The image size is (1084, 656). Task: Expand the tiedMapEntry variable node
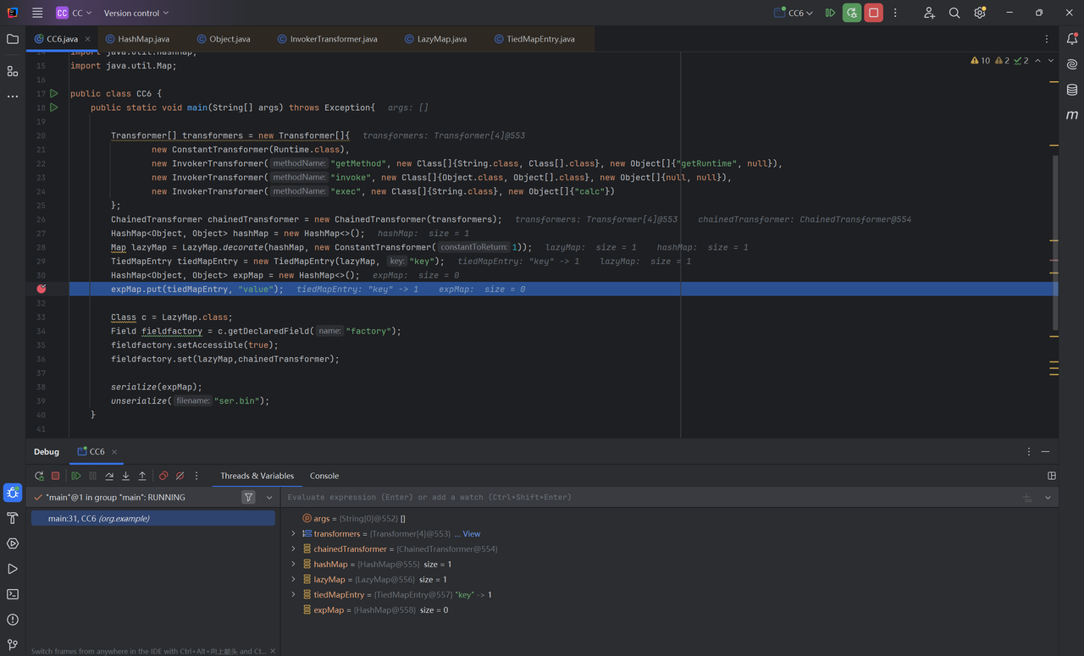294,595
